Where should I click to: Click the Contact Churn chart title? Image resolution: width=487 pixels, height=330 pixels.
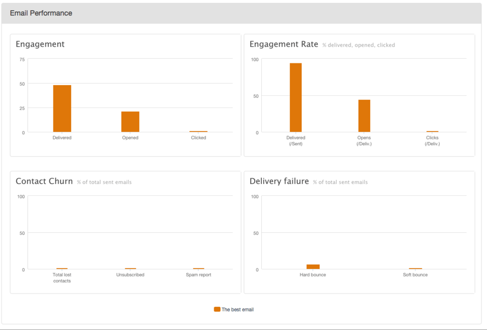[x=44, y=181]
